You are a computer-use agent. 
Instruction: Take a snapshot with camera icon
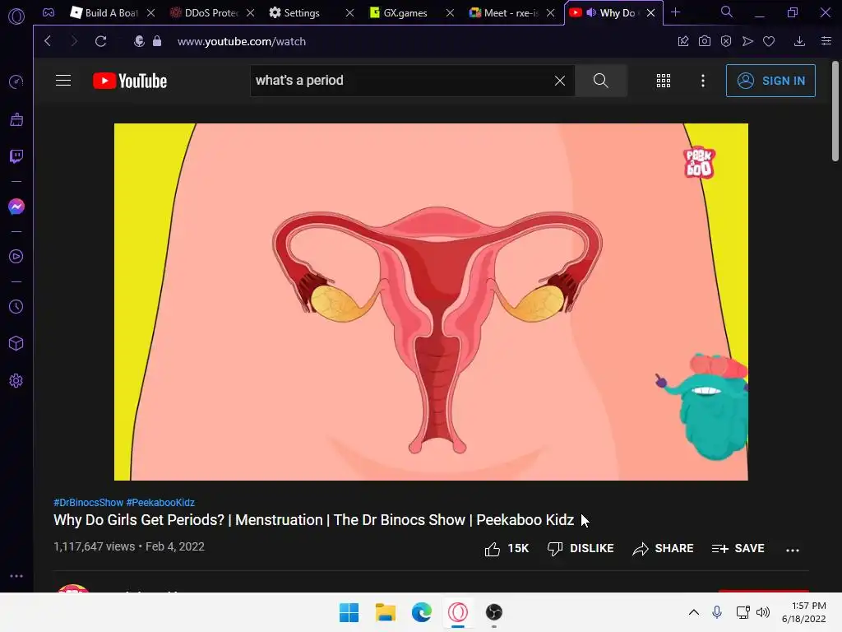click(705, 41)
